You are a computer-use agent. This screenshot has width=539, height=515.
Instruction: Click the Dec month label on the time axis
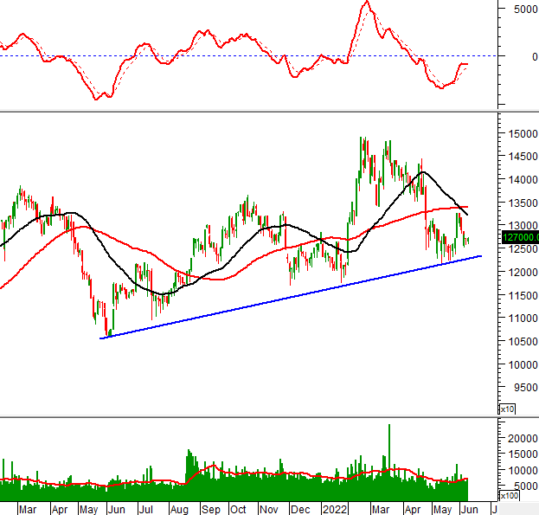point(301,511)
